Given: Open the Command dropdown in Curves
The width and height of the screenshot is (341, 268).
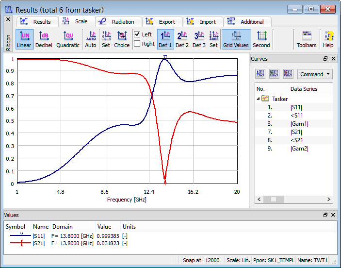Looking at the screenshot, I should click(315, 74).
